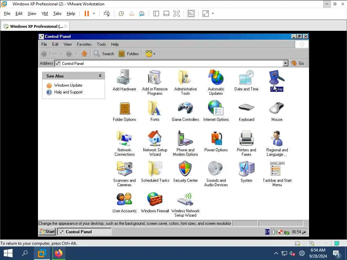Click XP language bar EN indicator
Image resolution: width=347 pixels, height=260 pixels.
267,232
